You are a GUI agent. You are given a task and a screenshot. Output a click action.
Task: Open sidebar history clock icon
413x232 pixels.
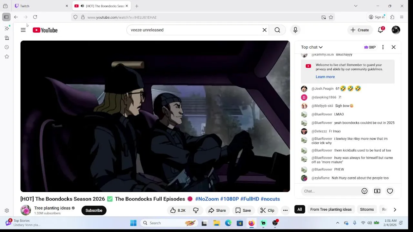coord(7,47)
